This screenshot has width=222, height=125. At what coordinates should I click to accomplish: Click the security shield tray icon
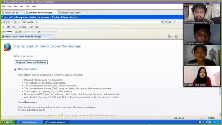(x=210, y=122)
